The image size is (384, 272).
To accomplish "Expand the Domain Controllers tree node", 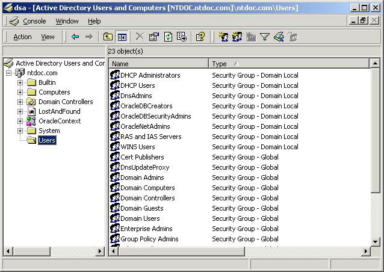I will coord(20,102).
